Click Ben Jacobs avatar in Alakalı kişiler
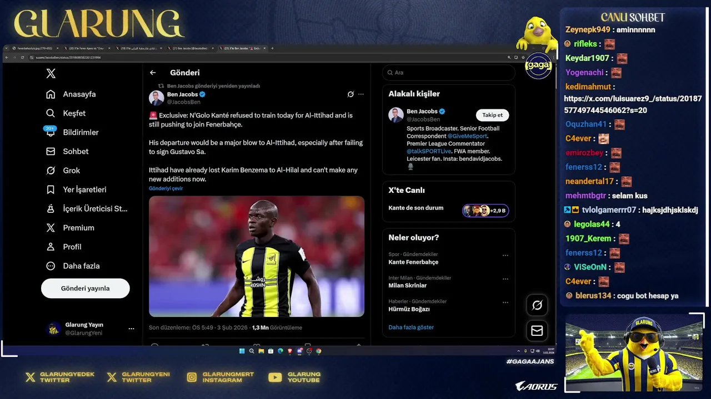 point(396,115)
